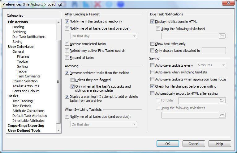237x153 pixels.
Task: Click the 'allocated to' name input field
Action: coord(214,51)
